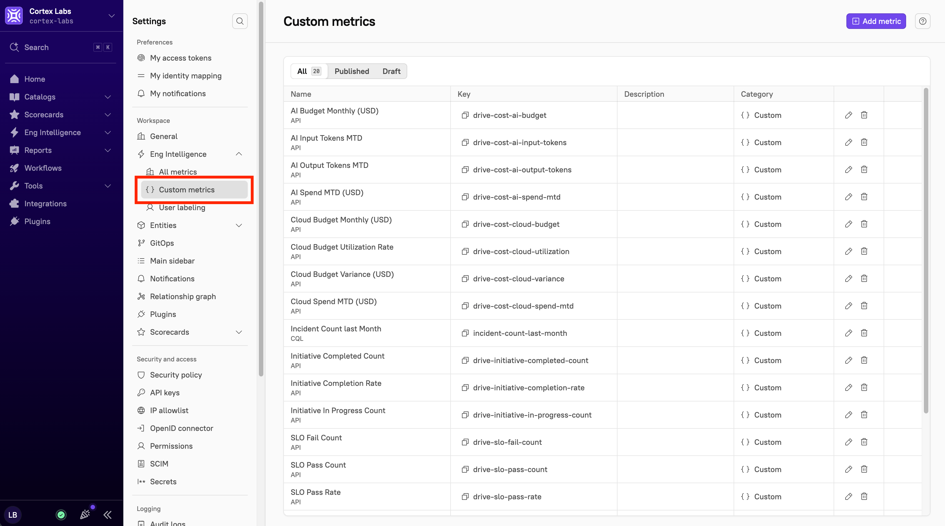This screenshot has height=526, width=945.
Task: Switch to the Draft tab
Action: (391, 71)
